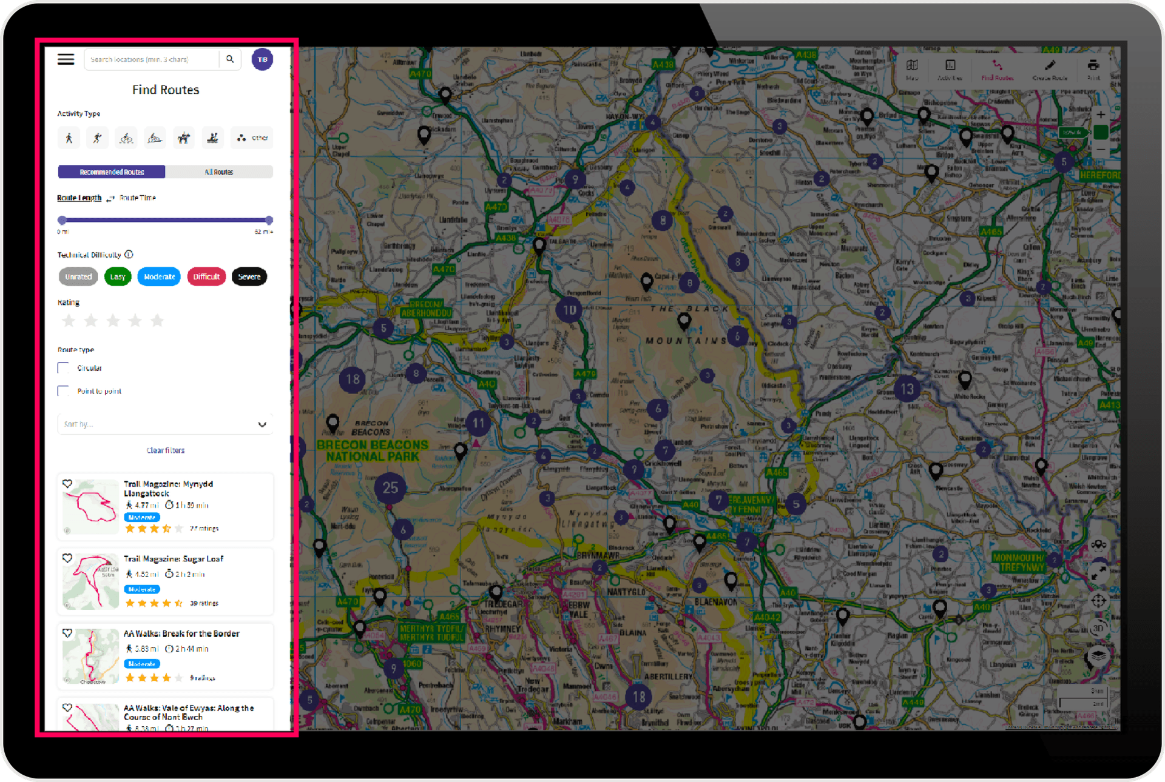1165x782 pixels.
Task: Select the walking activity type icon
Action: (69, 138)
